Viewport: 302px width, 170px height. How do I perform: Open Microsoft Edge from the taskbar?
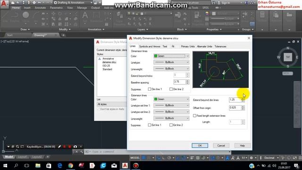pyautogui.click(x=60, y=166)
